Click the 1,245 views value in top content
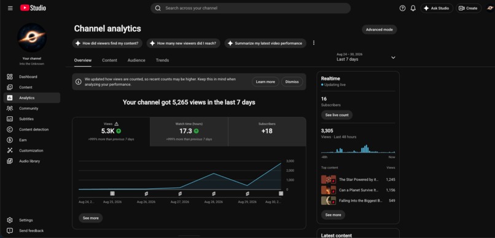 click(391, 179)
